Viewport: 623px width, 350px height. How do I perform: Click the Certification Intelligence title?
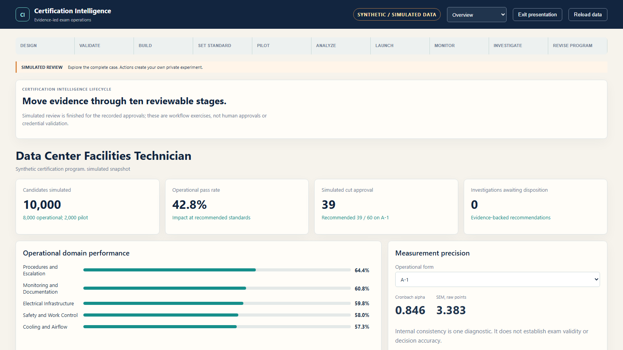pos(72,11)
